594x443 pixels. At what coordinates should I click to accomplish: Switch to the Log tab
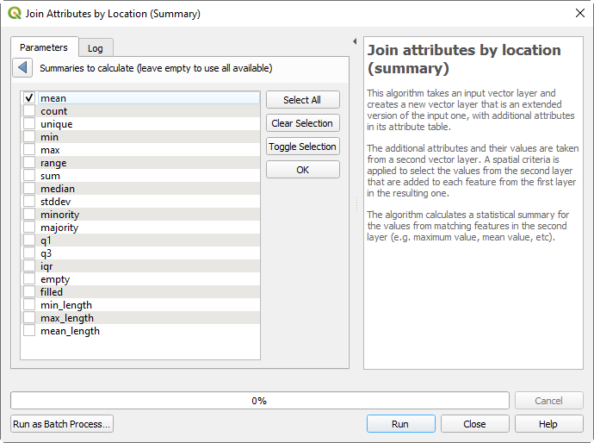(x=96, y=48)
